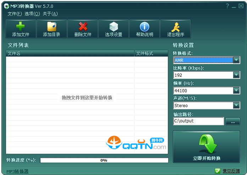Click the browse button next to output path
The image size is (247, 175).
tap(233, 121)
